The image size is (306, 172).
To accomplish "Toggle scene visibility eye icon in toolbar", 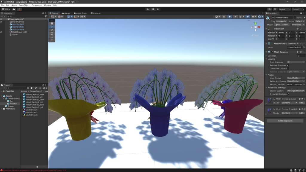I will tap(248, 17).
